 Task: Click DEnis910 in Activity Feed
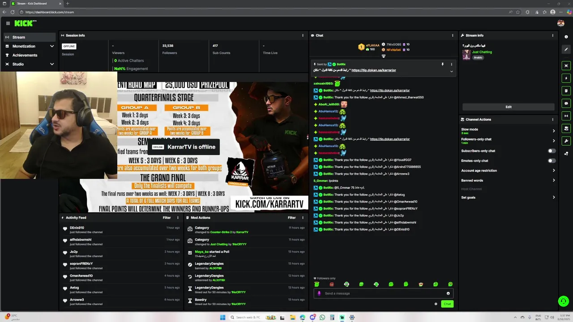pyautogui.click(x=77, y=228)
